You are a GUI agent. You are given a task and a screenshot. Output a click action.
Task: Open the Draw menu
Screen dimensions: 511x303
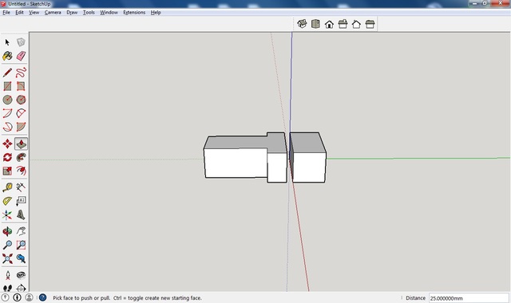coord(72,13)
